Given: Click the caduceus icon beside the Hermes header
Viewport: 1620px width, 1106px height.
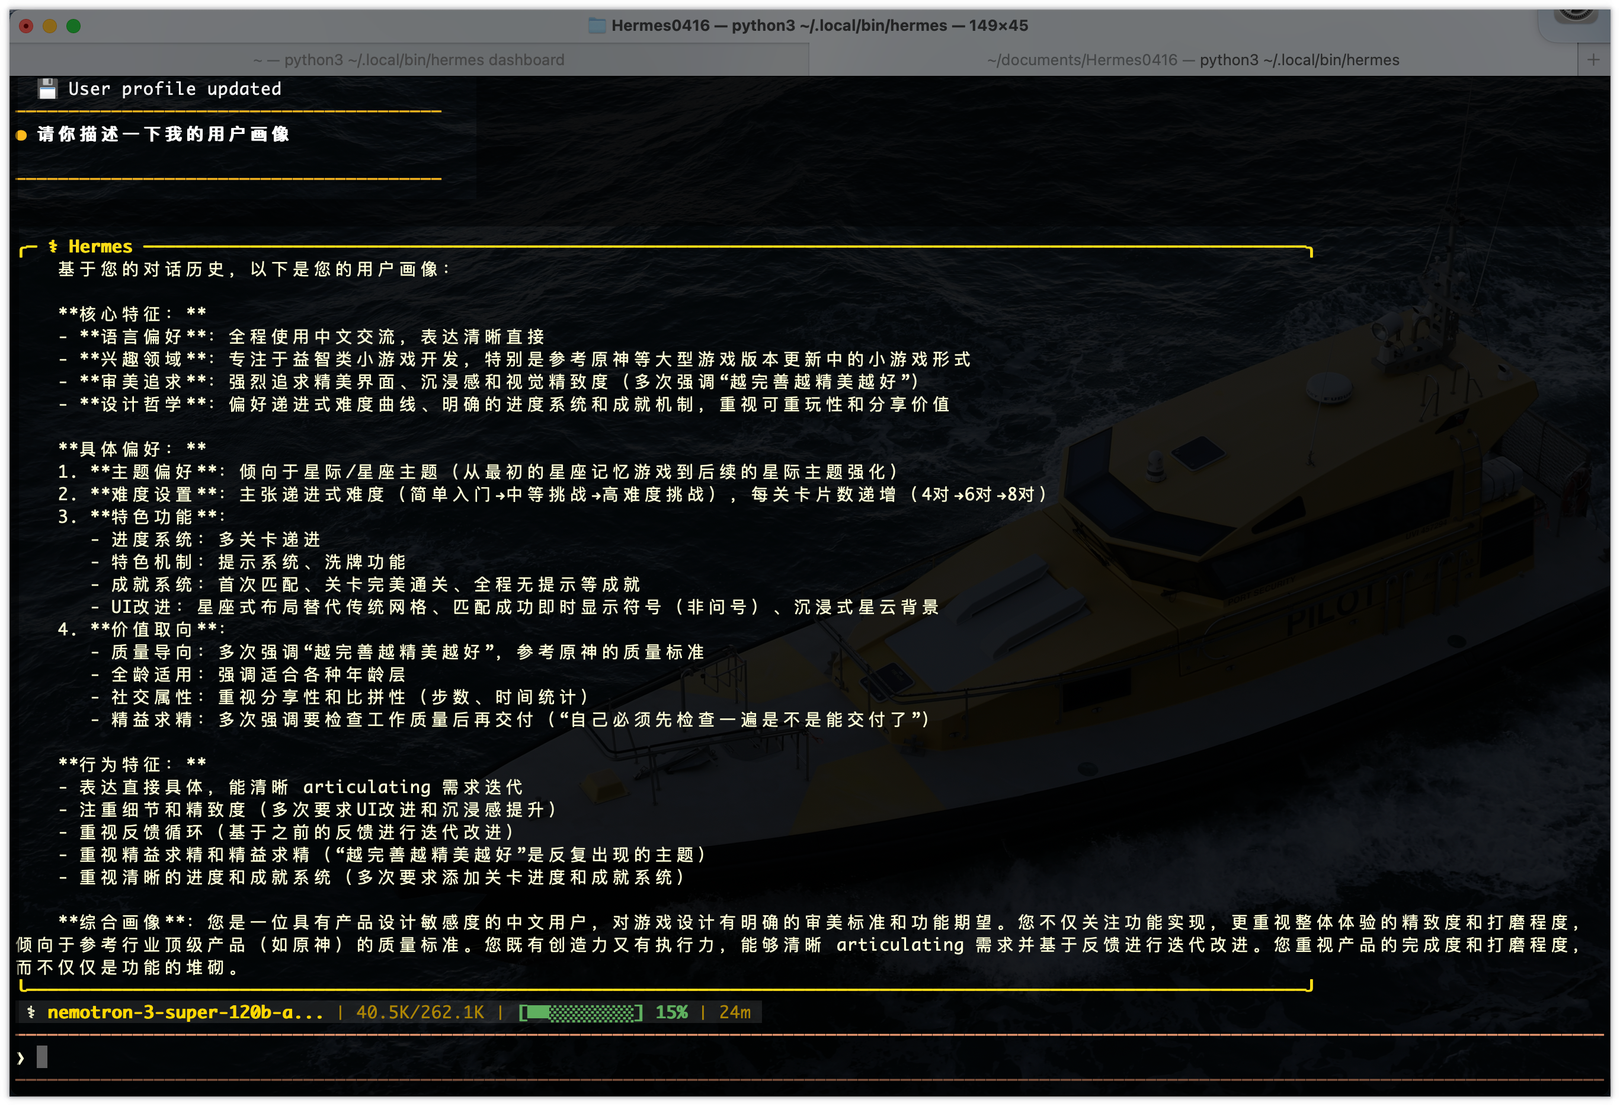Looking at the screenshot, I should click(53, 246).
